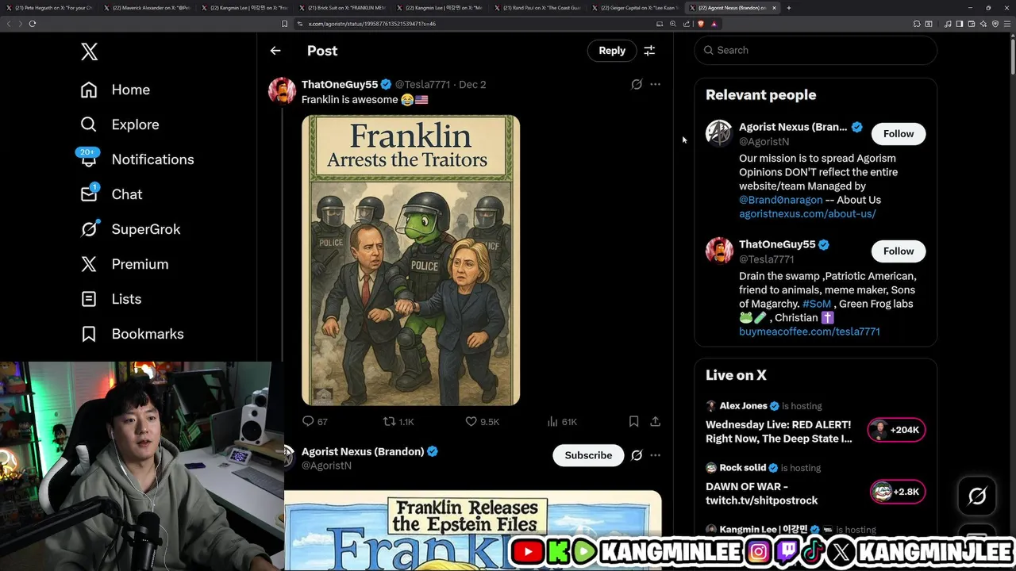Reload the page
Viewport: 1016px width, 571px height.
(33, 24)
